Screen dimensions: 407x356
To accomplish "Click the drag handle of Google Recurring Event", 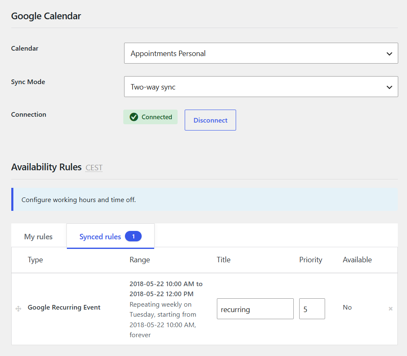I will (x=18, y=308).
